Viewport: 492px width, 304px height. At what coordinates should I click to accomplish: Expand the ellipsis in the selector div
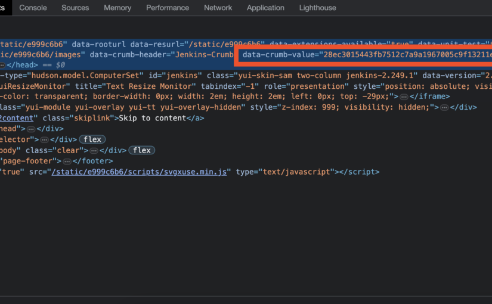[x=44, y=139]
